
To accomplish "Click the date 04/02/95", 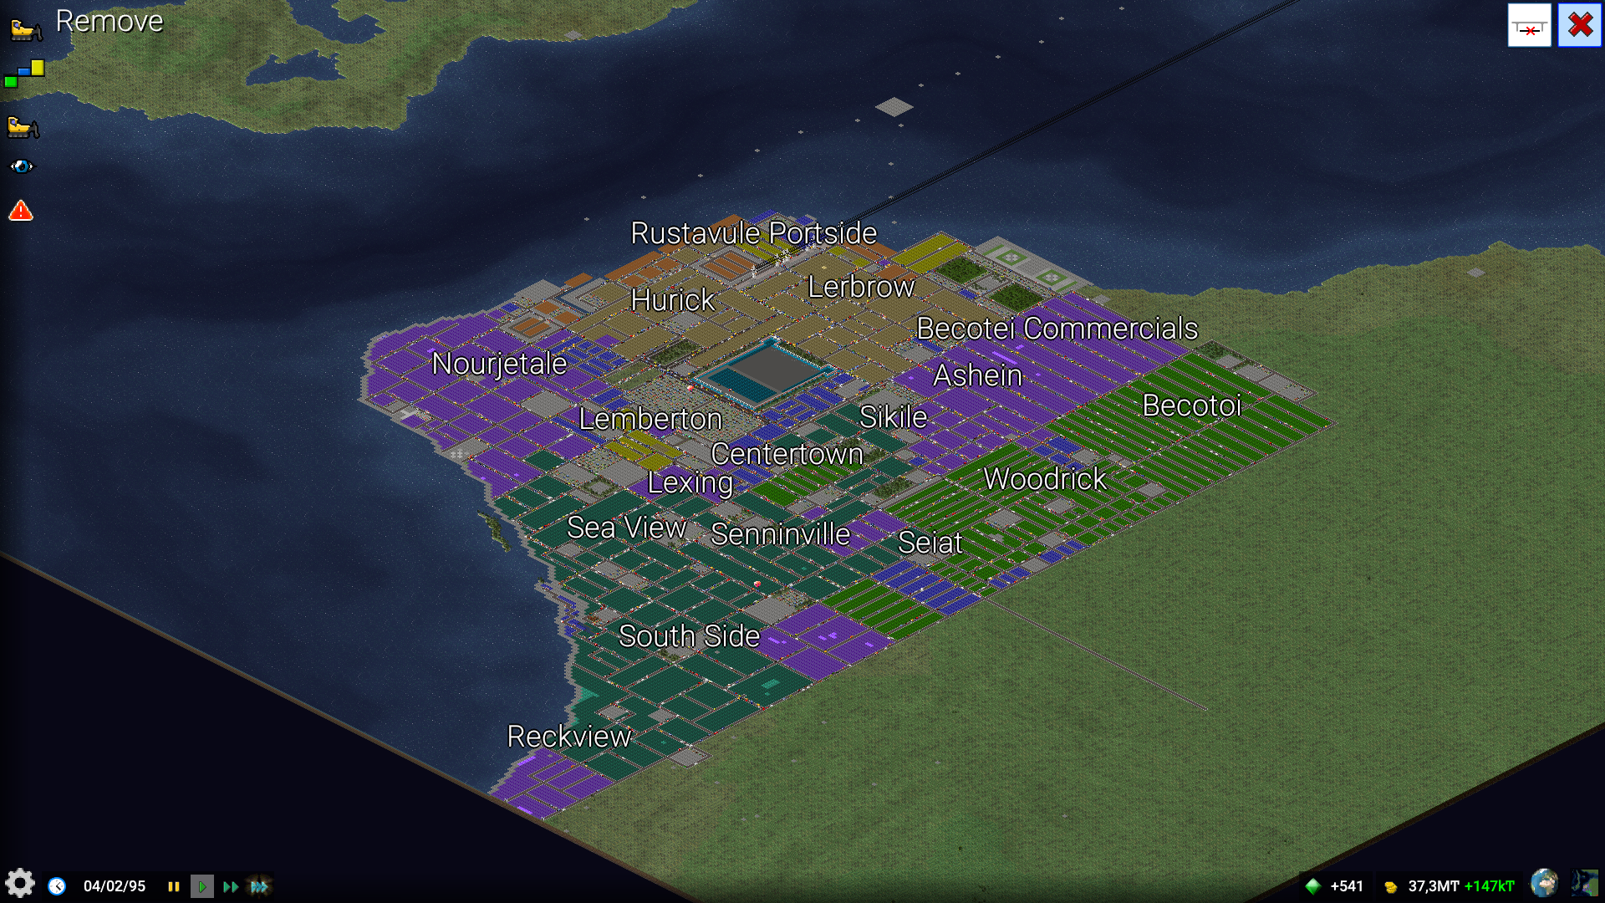I will (115, 886).
